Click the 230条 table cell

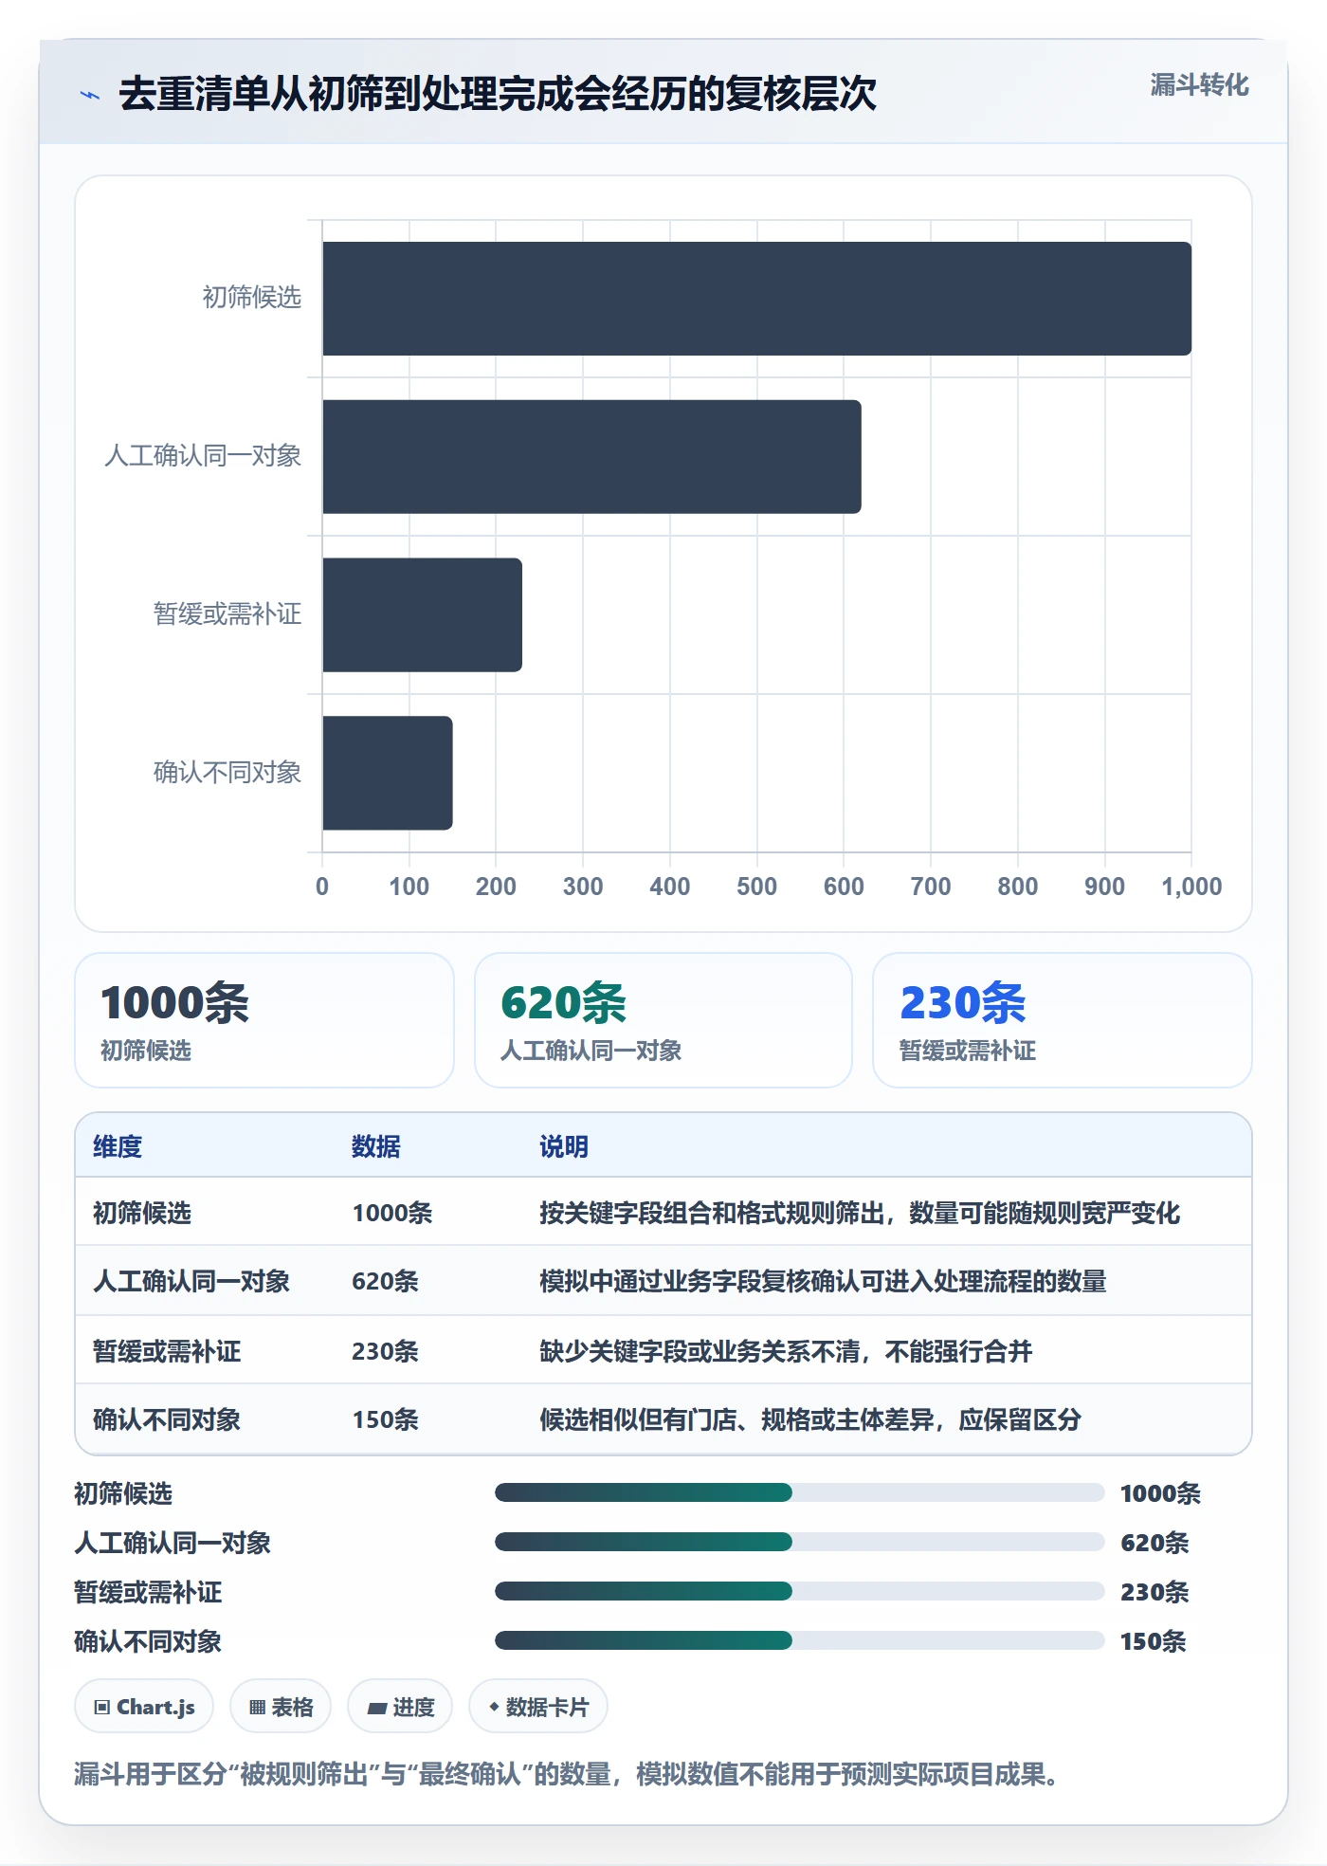385,1351
